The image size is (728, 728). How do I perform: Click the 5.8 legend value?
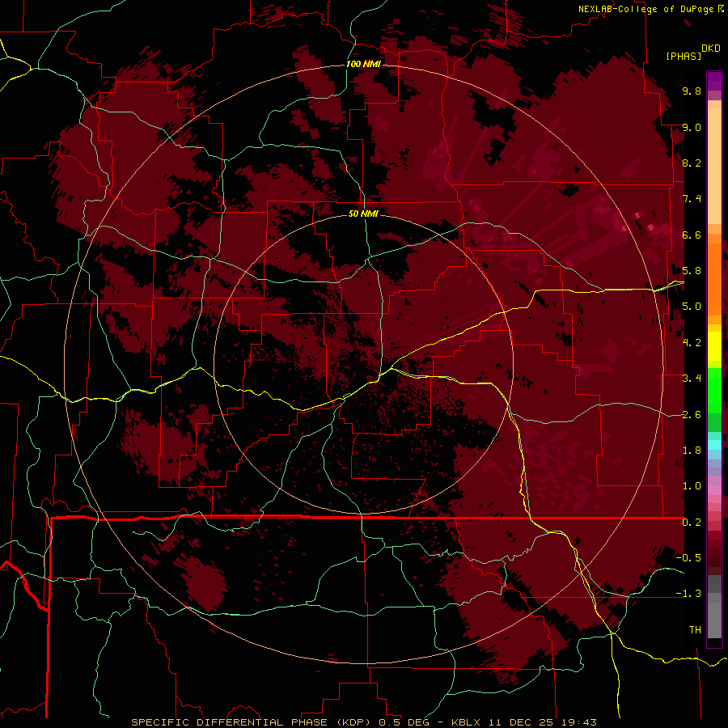[692, 271]
